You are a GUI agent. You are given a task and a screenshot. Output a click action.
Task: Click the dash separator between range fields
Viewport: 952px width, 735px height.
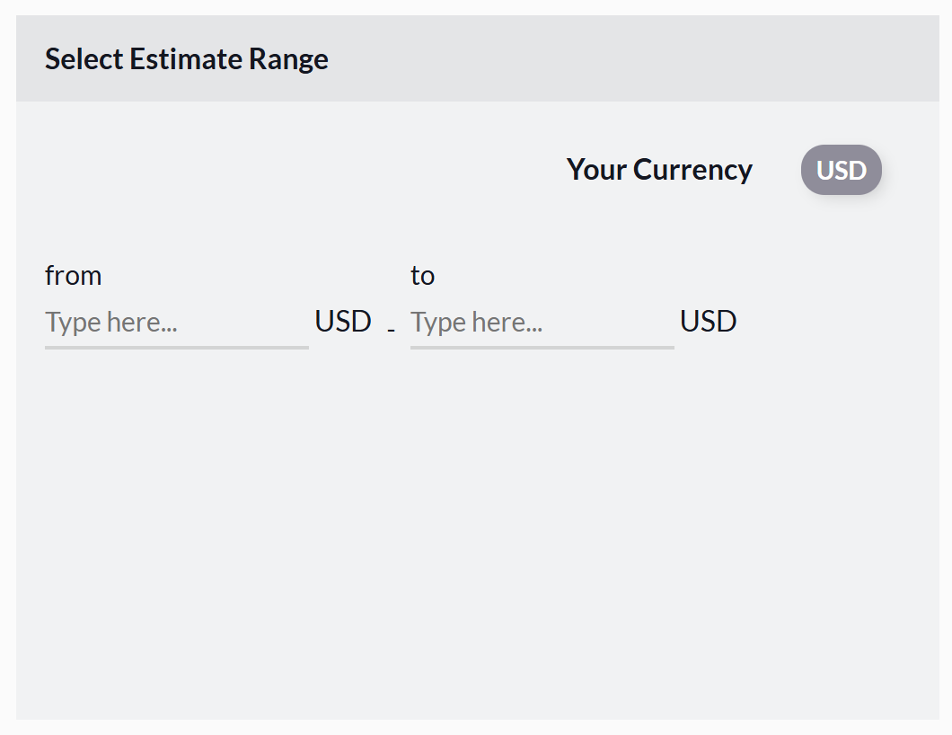(391, 330)
